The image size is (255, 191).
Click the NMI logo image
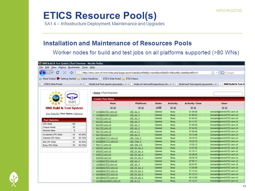[x=72, y=98]
